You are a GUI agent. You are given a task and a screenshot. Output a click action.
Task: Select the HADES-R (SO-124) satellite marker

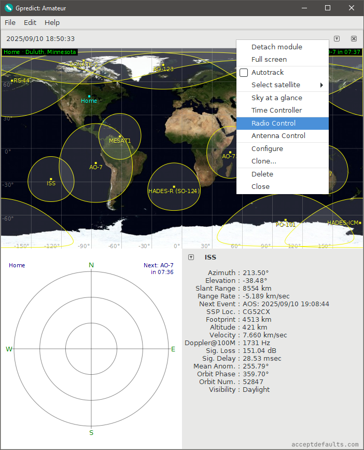(x=174, y=186)
